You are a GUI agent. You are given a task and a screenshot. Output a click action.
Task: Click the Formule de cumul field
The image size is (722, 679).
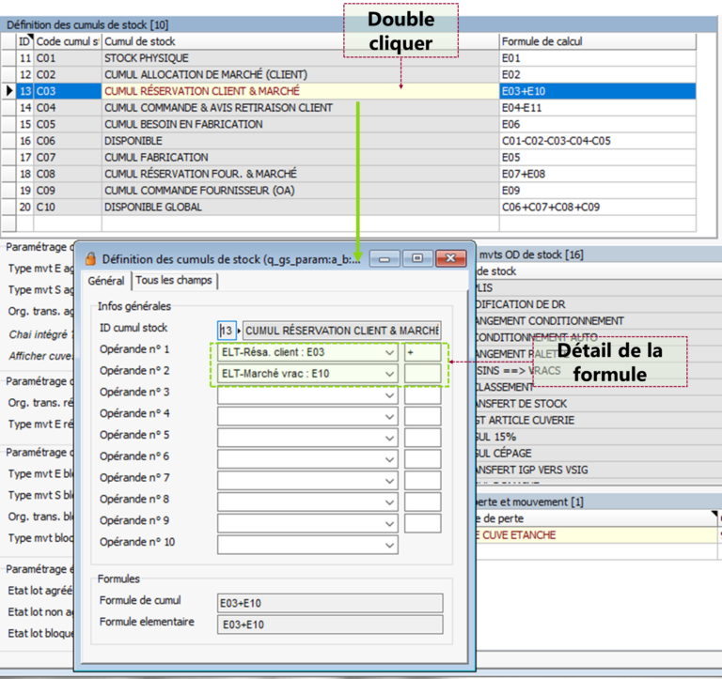pos(329,602)
